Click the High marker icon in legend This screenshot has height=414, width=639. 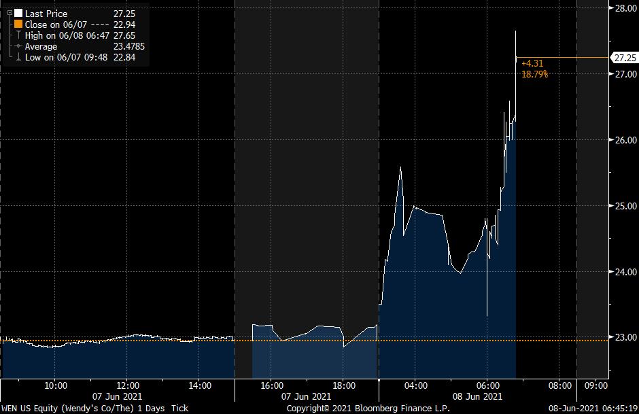tap(18, 35)
